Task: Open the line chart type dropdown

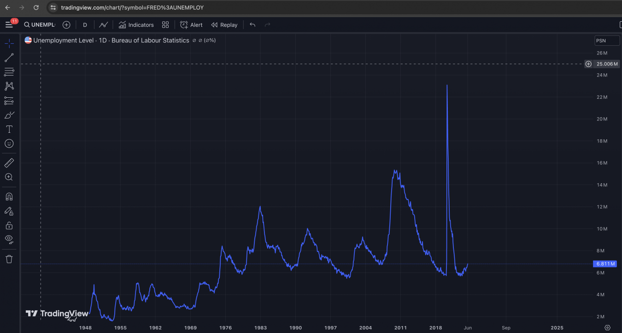Action: coord(104,25)
